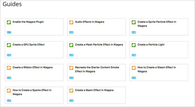Image resolution: width=195 pixels, height=107 pixels.
Task: Open the Create a Particle Light guide
Action: coord(151,45)
